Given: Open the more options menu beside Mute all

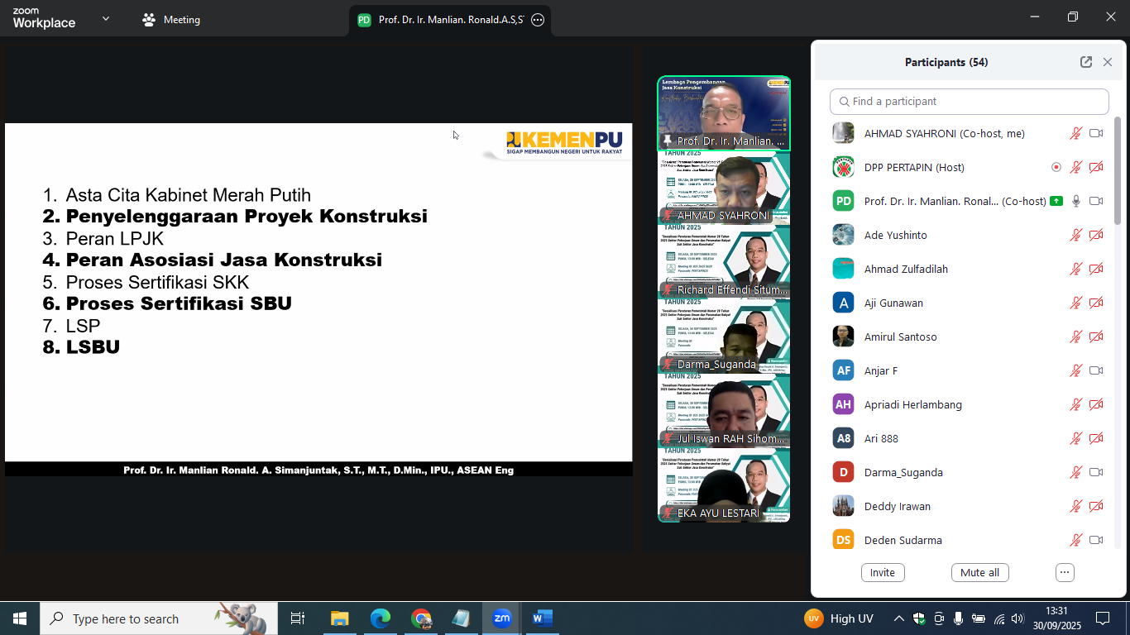Looking at the screenshot, I should coord(1065,572).
